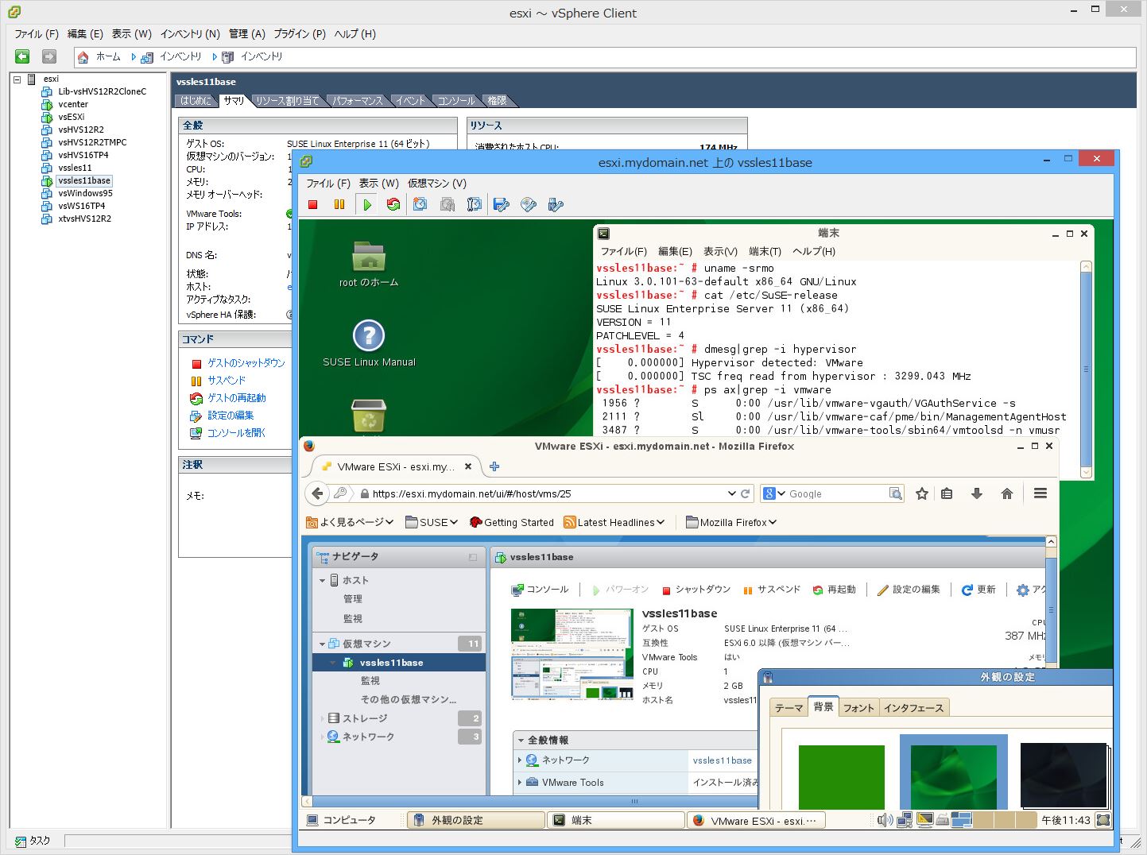The image size is (1147, 855).
Task: Click サスペンド link in コマンド panel
Action: pos(227,381)
